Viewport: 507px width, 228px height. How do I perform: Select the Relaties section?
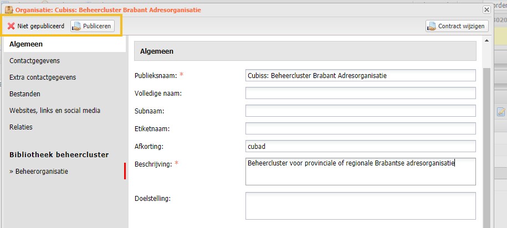pos(21,127)
